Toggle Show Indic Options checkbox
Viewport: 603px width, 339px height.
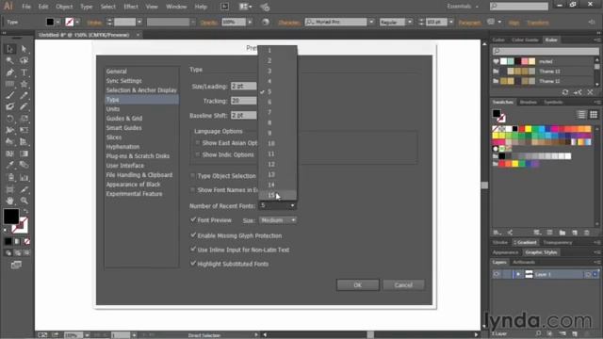pos(198,154)
